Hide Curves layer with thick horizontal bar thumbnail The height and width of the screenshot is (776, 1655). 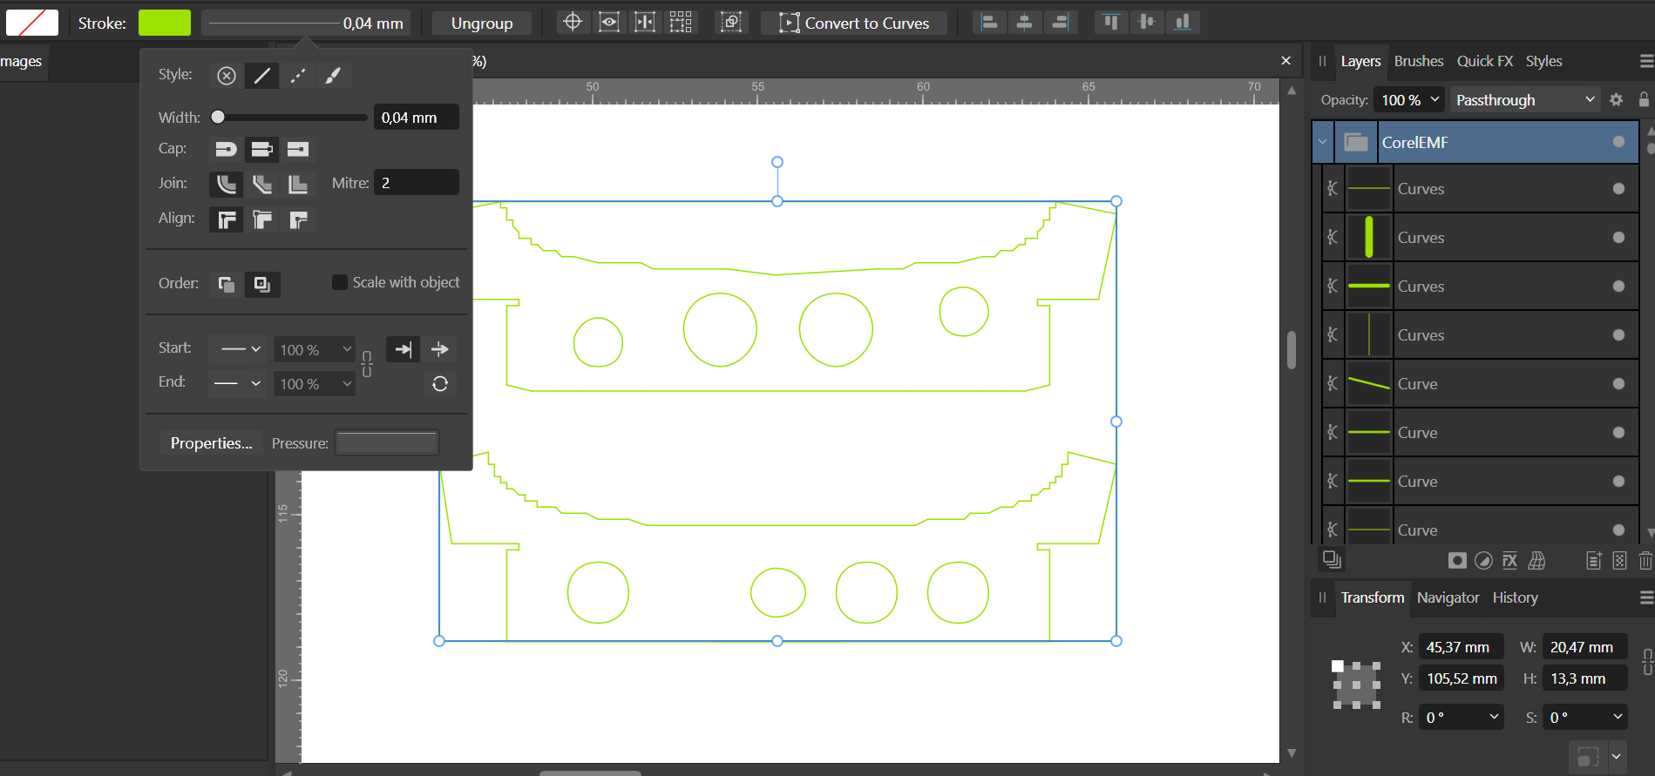tap(1618, 287)
